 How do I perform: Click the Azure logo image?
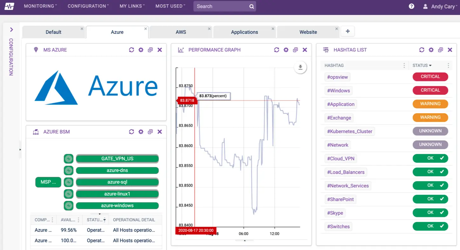[96, 87]
